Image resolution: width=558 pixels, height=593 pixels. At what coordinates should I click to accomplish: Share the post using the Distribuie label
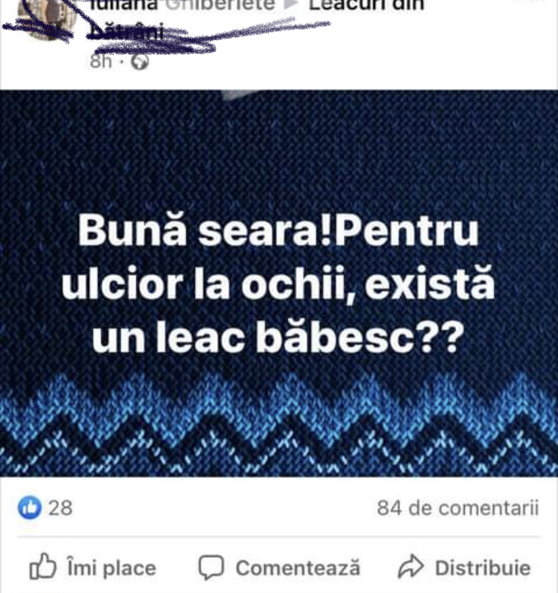pyautogui.click(x=483, y=568)
